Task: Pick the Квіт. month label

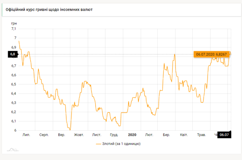Action: point(184,135)
